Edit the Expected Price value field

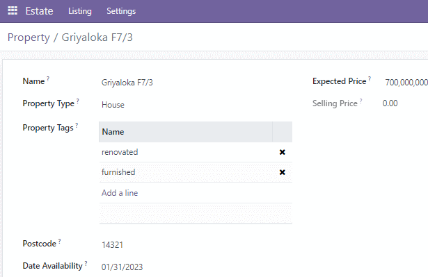coord(406,82)
